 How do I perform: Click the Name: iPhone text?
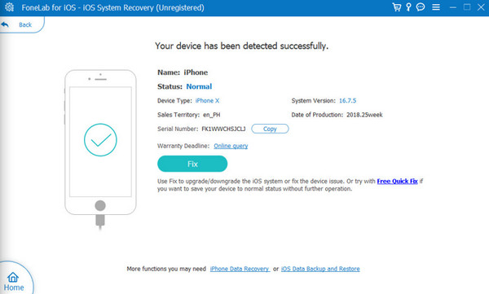[183, 72]
